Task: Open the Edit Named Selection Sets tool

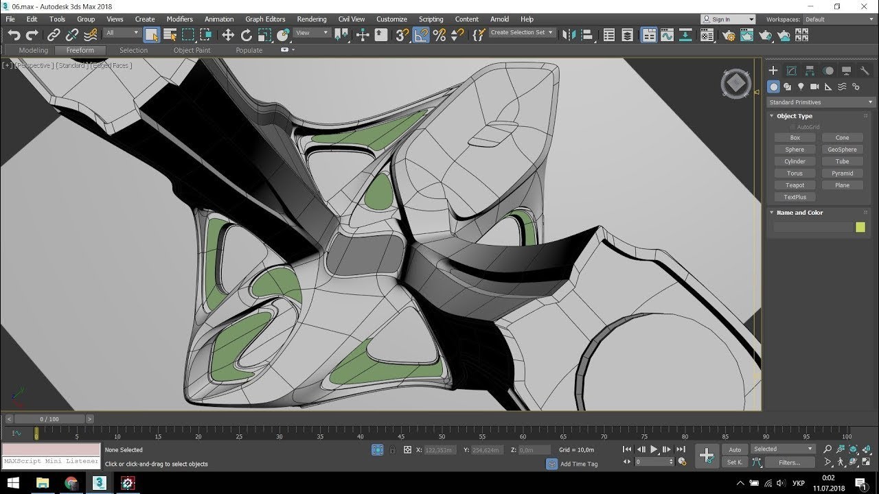Action: [479, 35]
